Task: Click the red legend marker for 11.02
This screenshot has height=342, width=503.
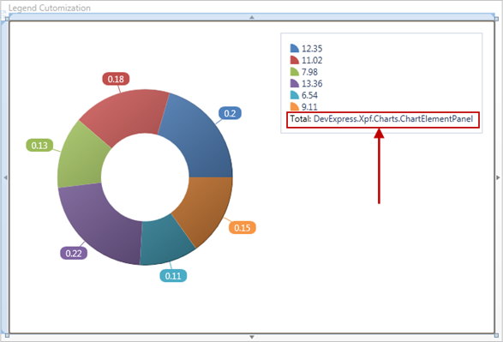Action: pyautogui.click(x=295, y=60)
